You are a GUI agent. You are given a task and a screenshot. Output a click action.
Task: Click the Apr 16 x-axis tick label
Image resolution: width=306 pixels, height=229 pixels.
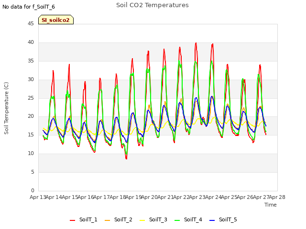[x=86, y=197]
